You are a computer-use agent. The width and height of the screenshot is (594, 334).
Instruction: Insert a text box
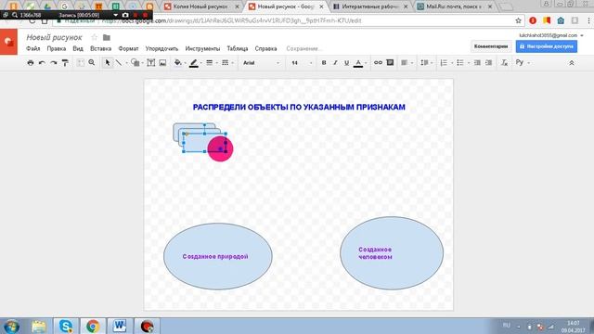150,63
